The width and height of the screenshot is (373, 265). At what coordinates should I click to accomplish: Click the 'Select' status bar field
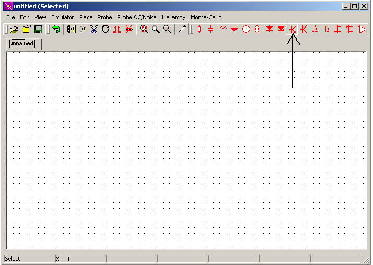pyautogui.click(x=29, y=259)
